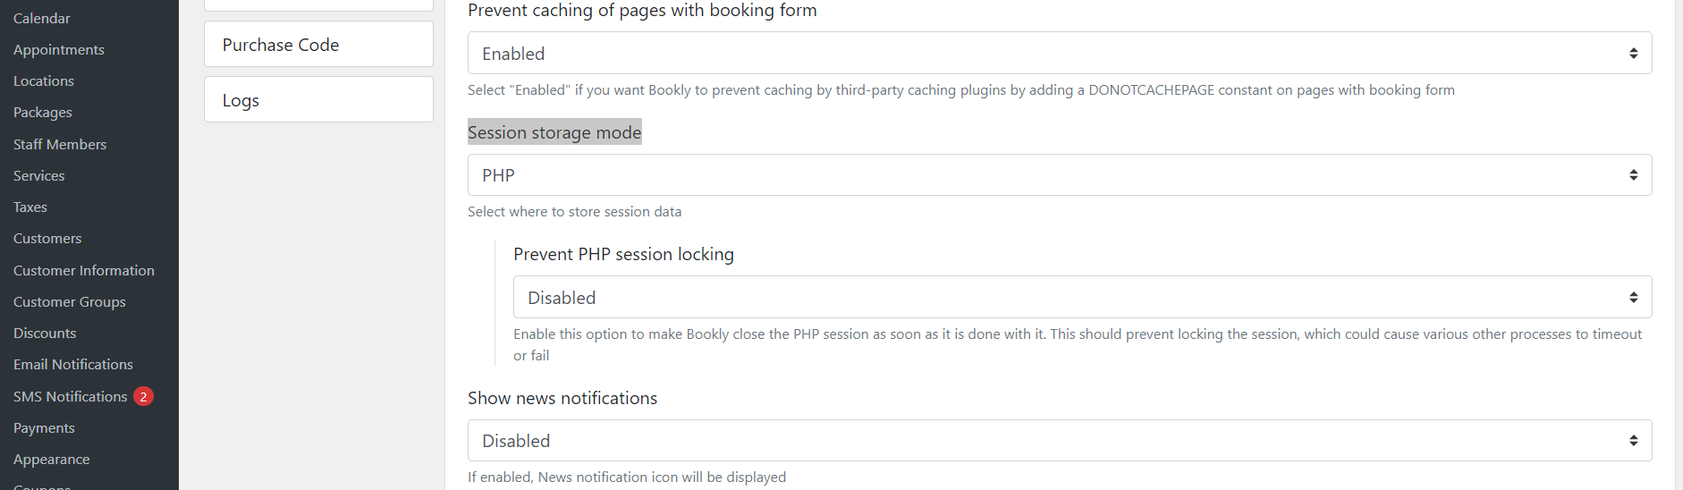Screen dimensions: 1683x490
Task: Open the Session storage mode PHP dropdown
Action: 1060,175
